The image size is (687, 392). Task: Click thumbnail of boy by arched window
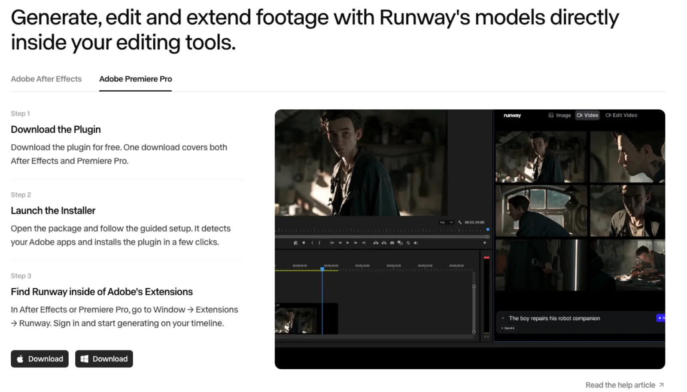click(x=541, y=211)
